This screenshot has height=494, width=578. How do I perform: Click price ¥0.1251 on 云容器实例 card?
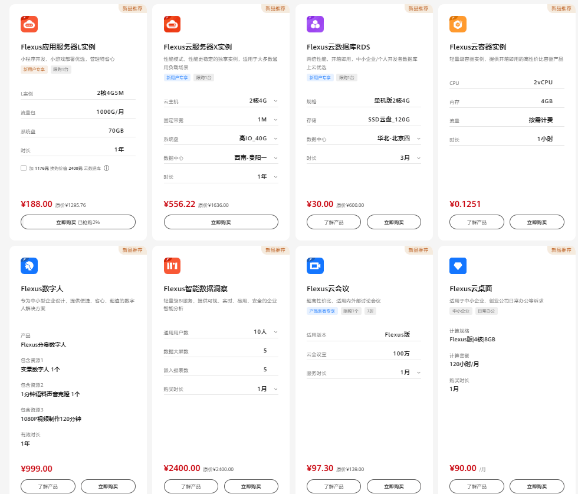[x=465, y=204]
